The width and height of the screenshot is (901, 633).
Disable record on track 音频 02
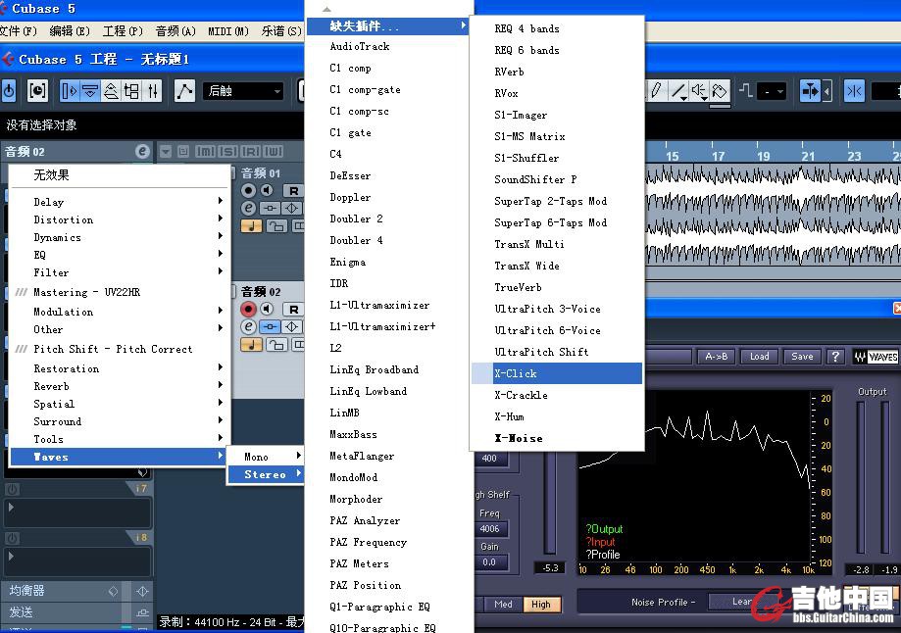click(248, 309)
